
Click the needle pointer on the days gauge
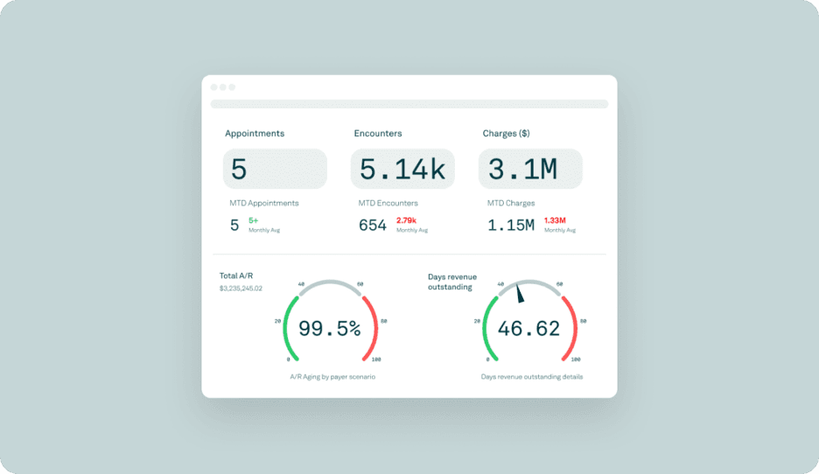coord(519,293)
